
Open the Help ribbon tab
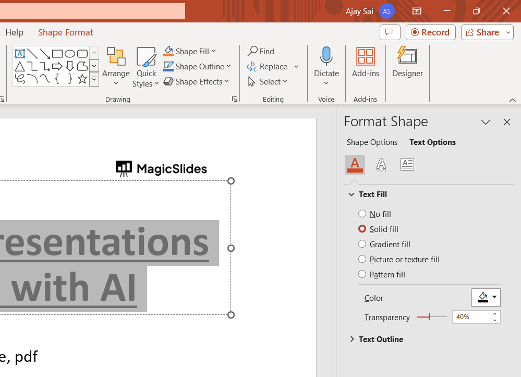(x=14, y=32)
